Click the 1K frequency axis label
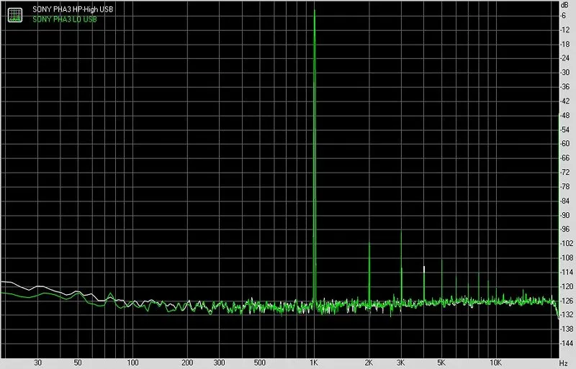 point(313,363)
